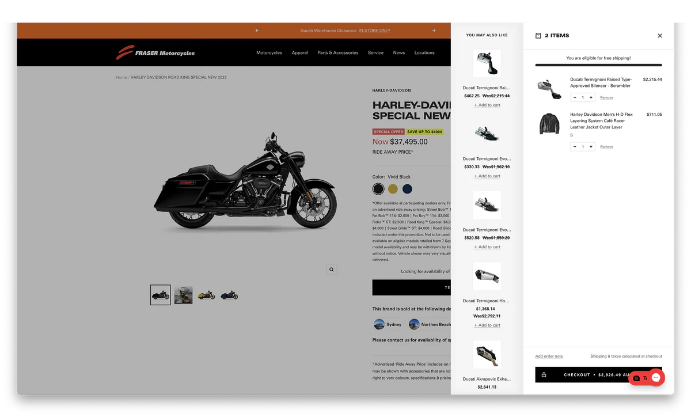
Task: Open the red chat widget bubble
Action: coord(656,378)
